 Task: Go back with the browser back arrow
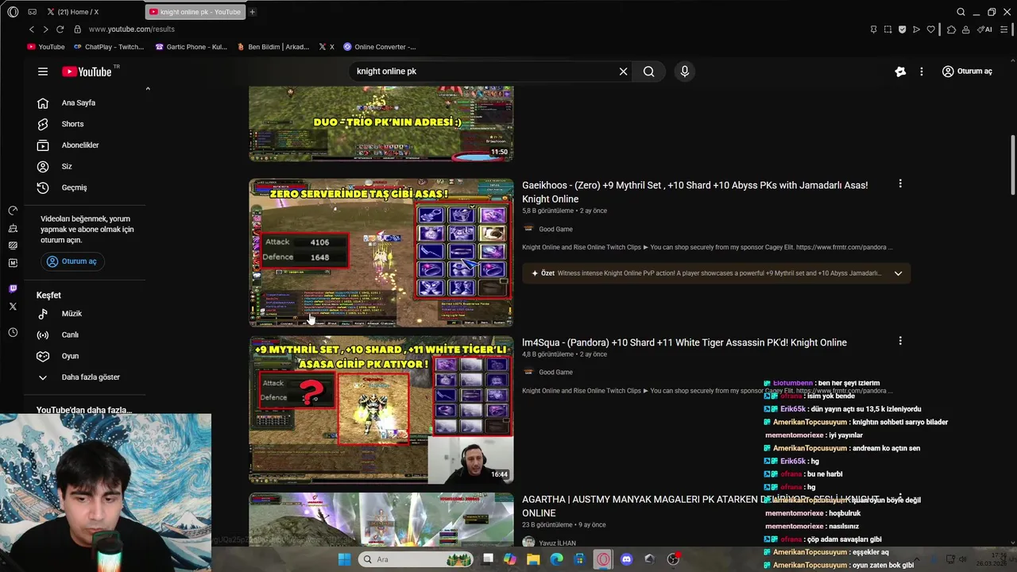(x=32, y=29)
